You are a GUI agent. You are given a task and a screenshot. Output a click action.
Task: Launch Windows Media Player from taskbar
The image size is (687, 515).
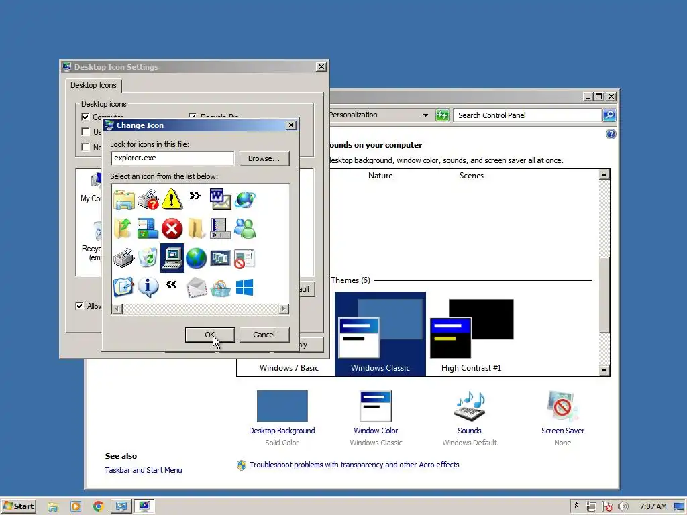coord(76,506)
